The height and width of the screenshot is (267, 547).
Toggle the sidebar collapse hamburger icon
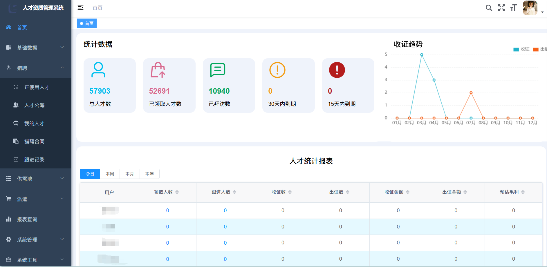tap(81, 8)
